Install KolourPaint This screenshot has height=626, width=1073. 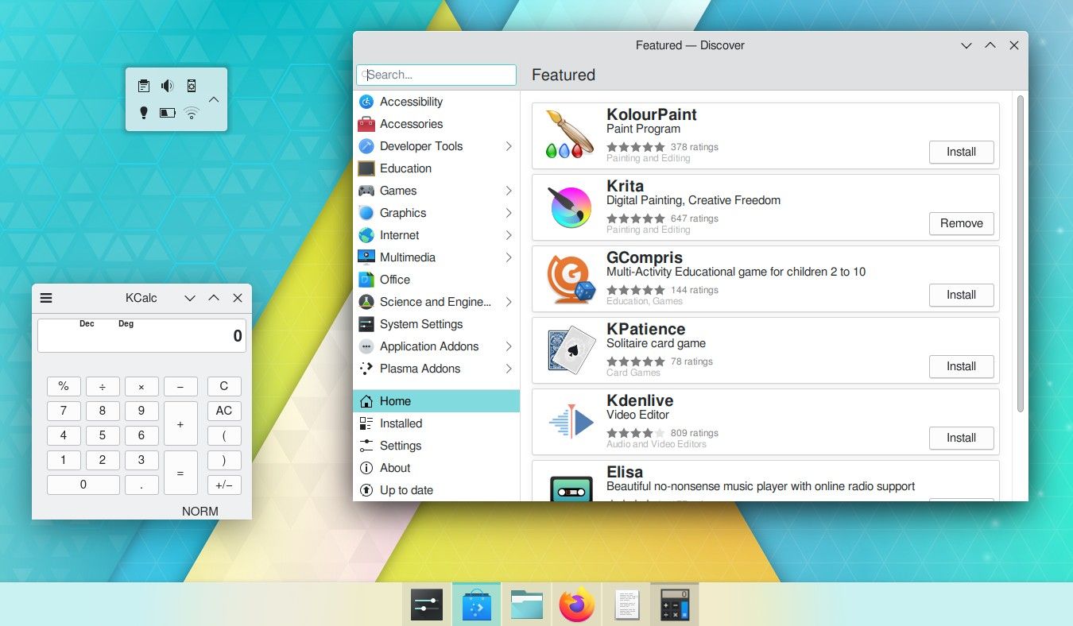pos(961,152)
